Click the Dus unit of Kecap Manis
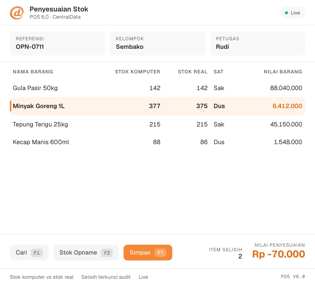The image size is (315, 285). pos(219,142)
